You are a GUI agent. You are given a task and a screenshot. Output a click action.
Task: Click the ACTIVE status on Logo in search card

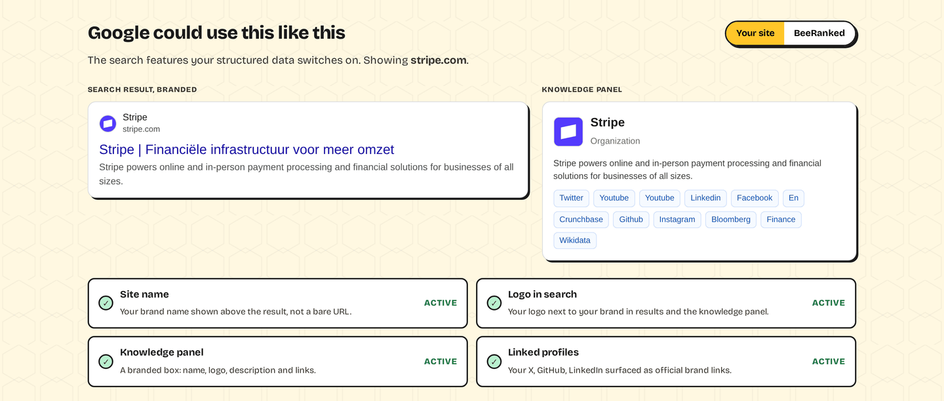[x=829, y=303]
